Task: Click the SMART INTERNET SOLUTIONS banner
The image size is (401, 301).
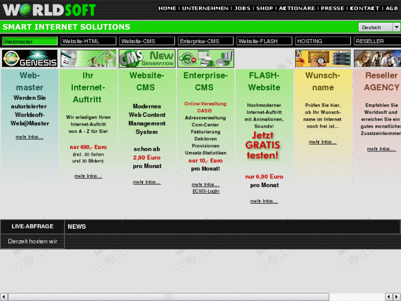Action: 66,27
